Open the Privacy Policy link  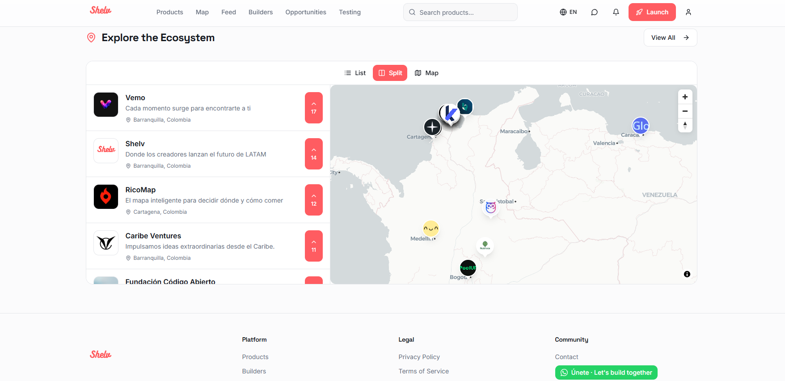(x=419, y=357)
